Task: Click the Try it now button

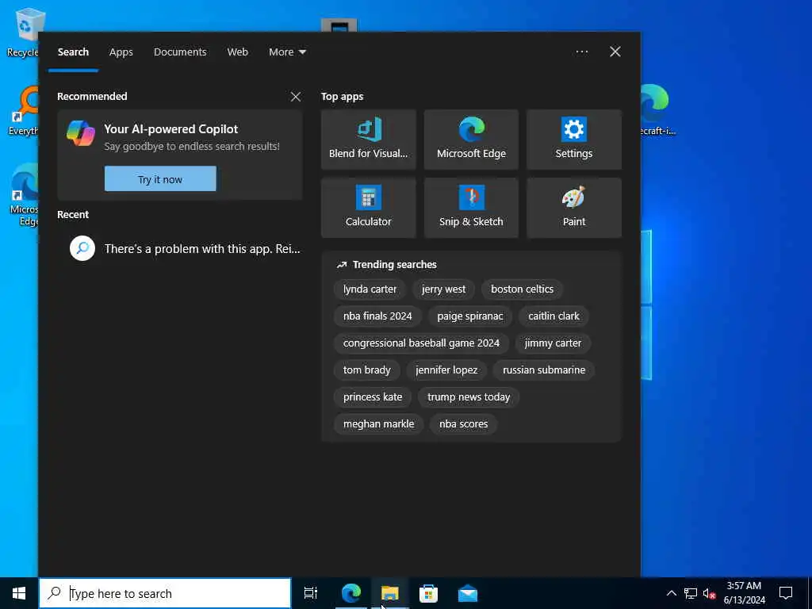Action: [x=160, y=179]
